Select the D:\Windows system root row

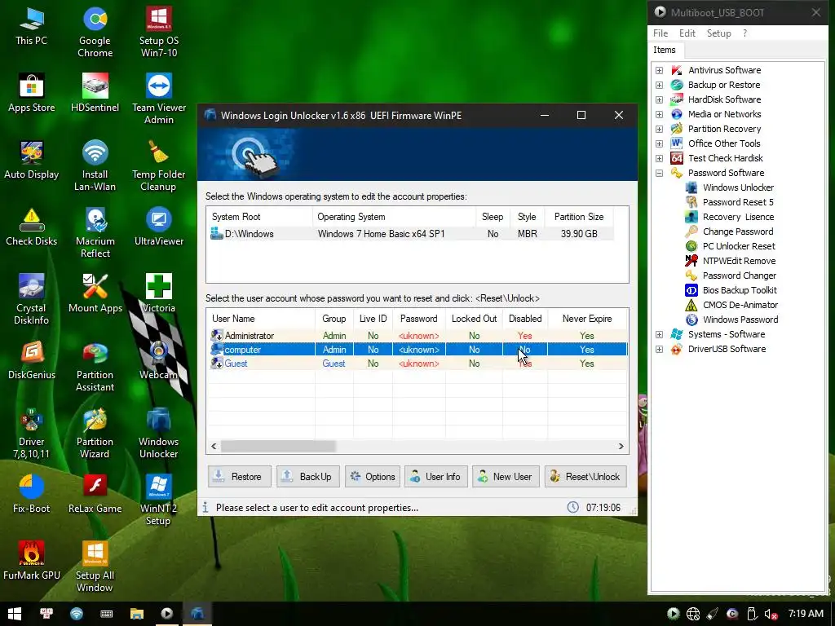[411, 234]
